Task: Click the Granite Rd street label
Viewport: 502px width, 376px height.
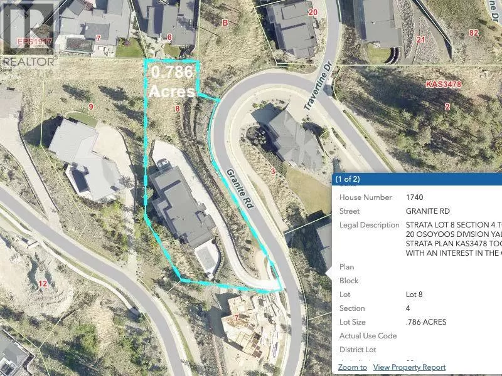Action: pyautogui.click(x=240, y=189)
